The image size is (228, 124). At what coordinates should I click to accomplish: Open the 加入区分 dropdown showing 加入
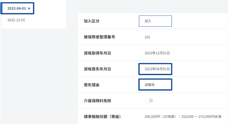pos(155,21)
